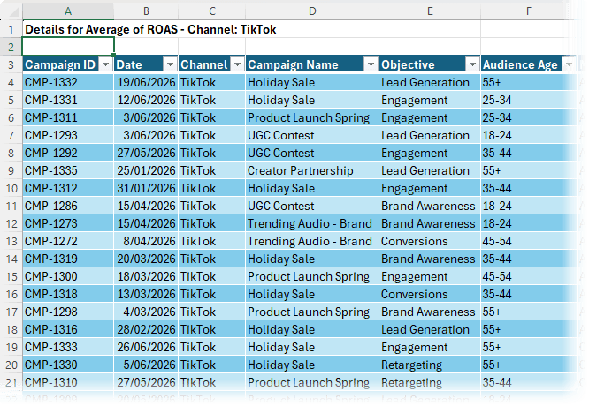Click Brand Awareness objective in row 14
Viewport: 589px width, 406px height.
(430, 259)
